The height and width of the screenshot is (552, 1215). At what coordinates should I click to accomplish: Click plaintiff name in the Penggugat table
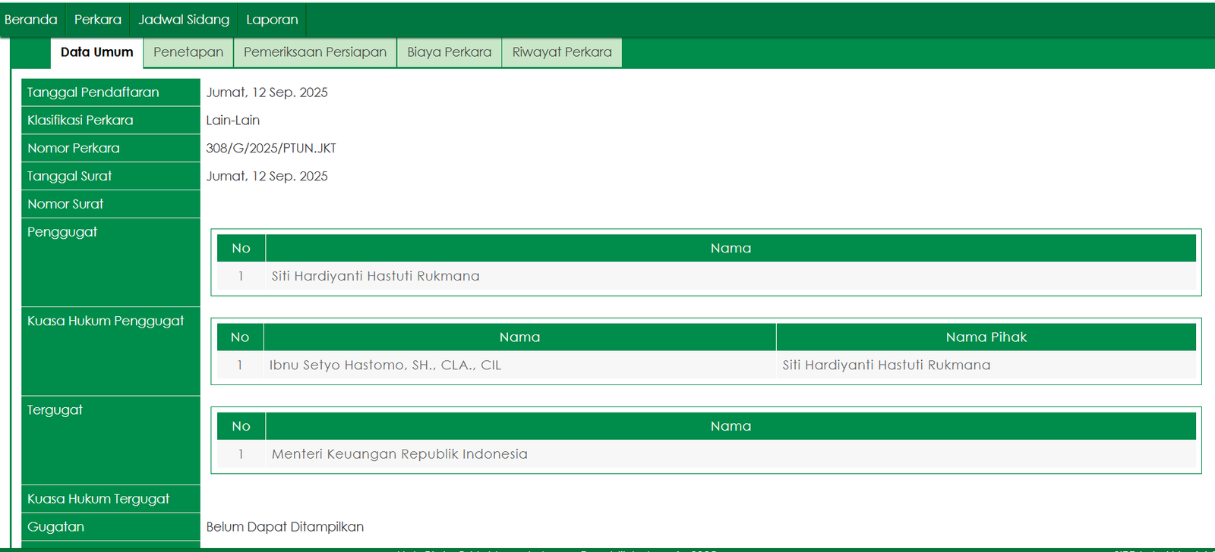coord(375,276)
